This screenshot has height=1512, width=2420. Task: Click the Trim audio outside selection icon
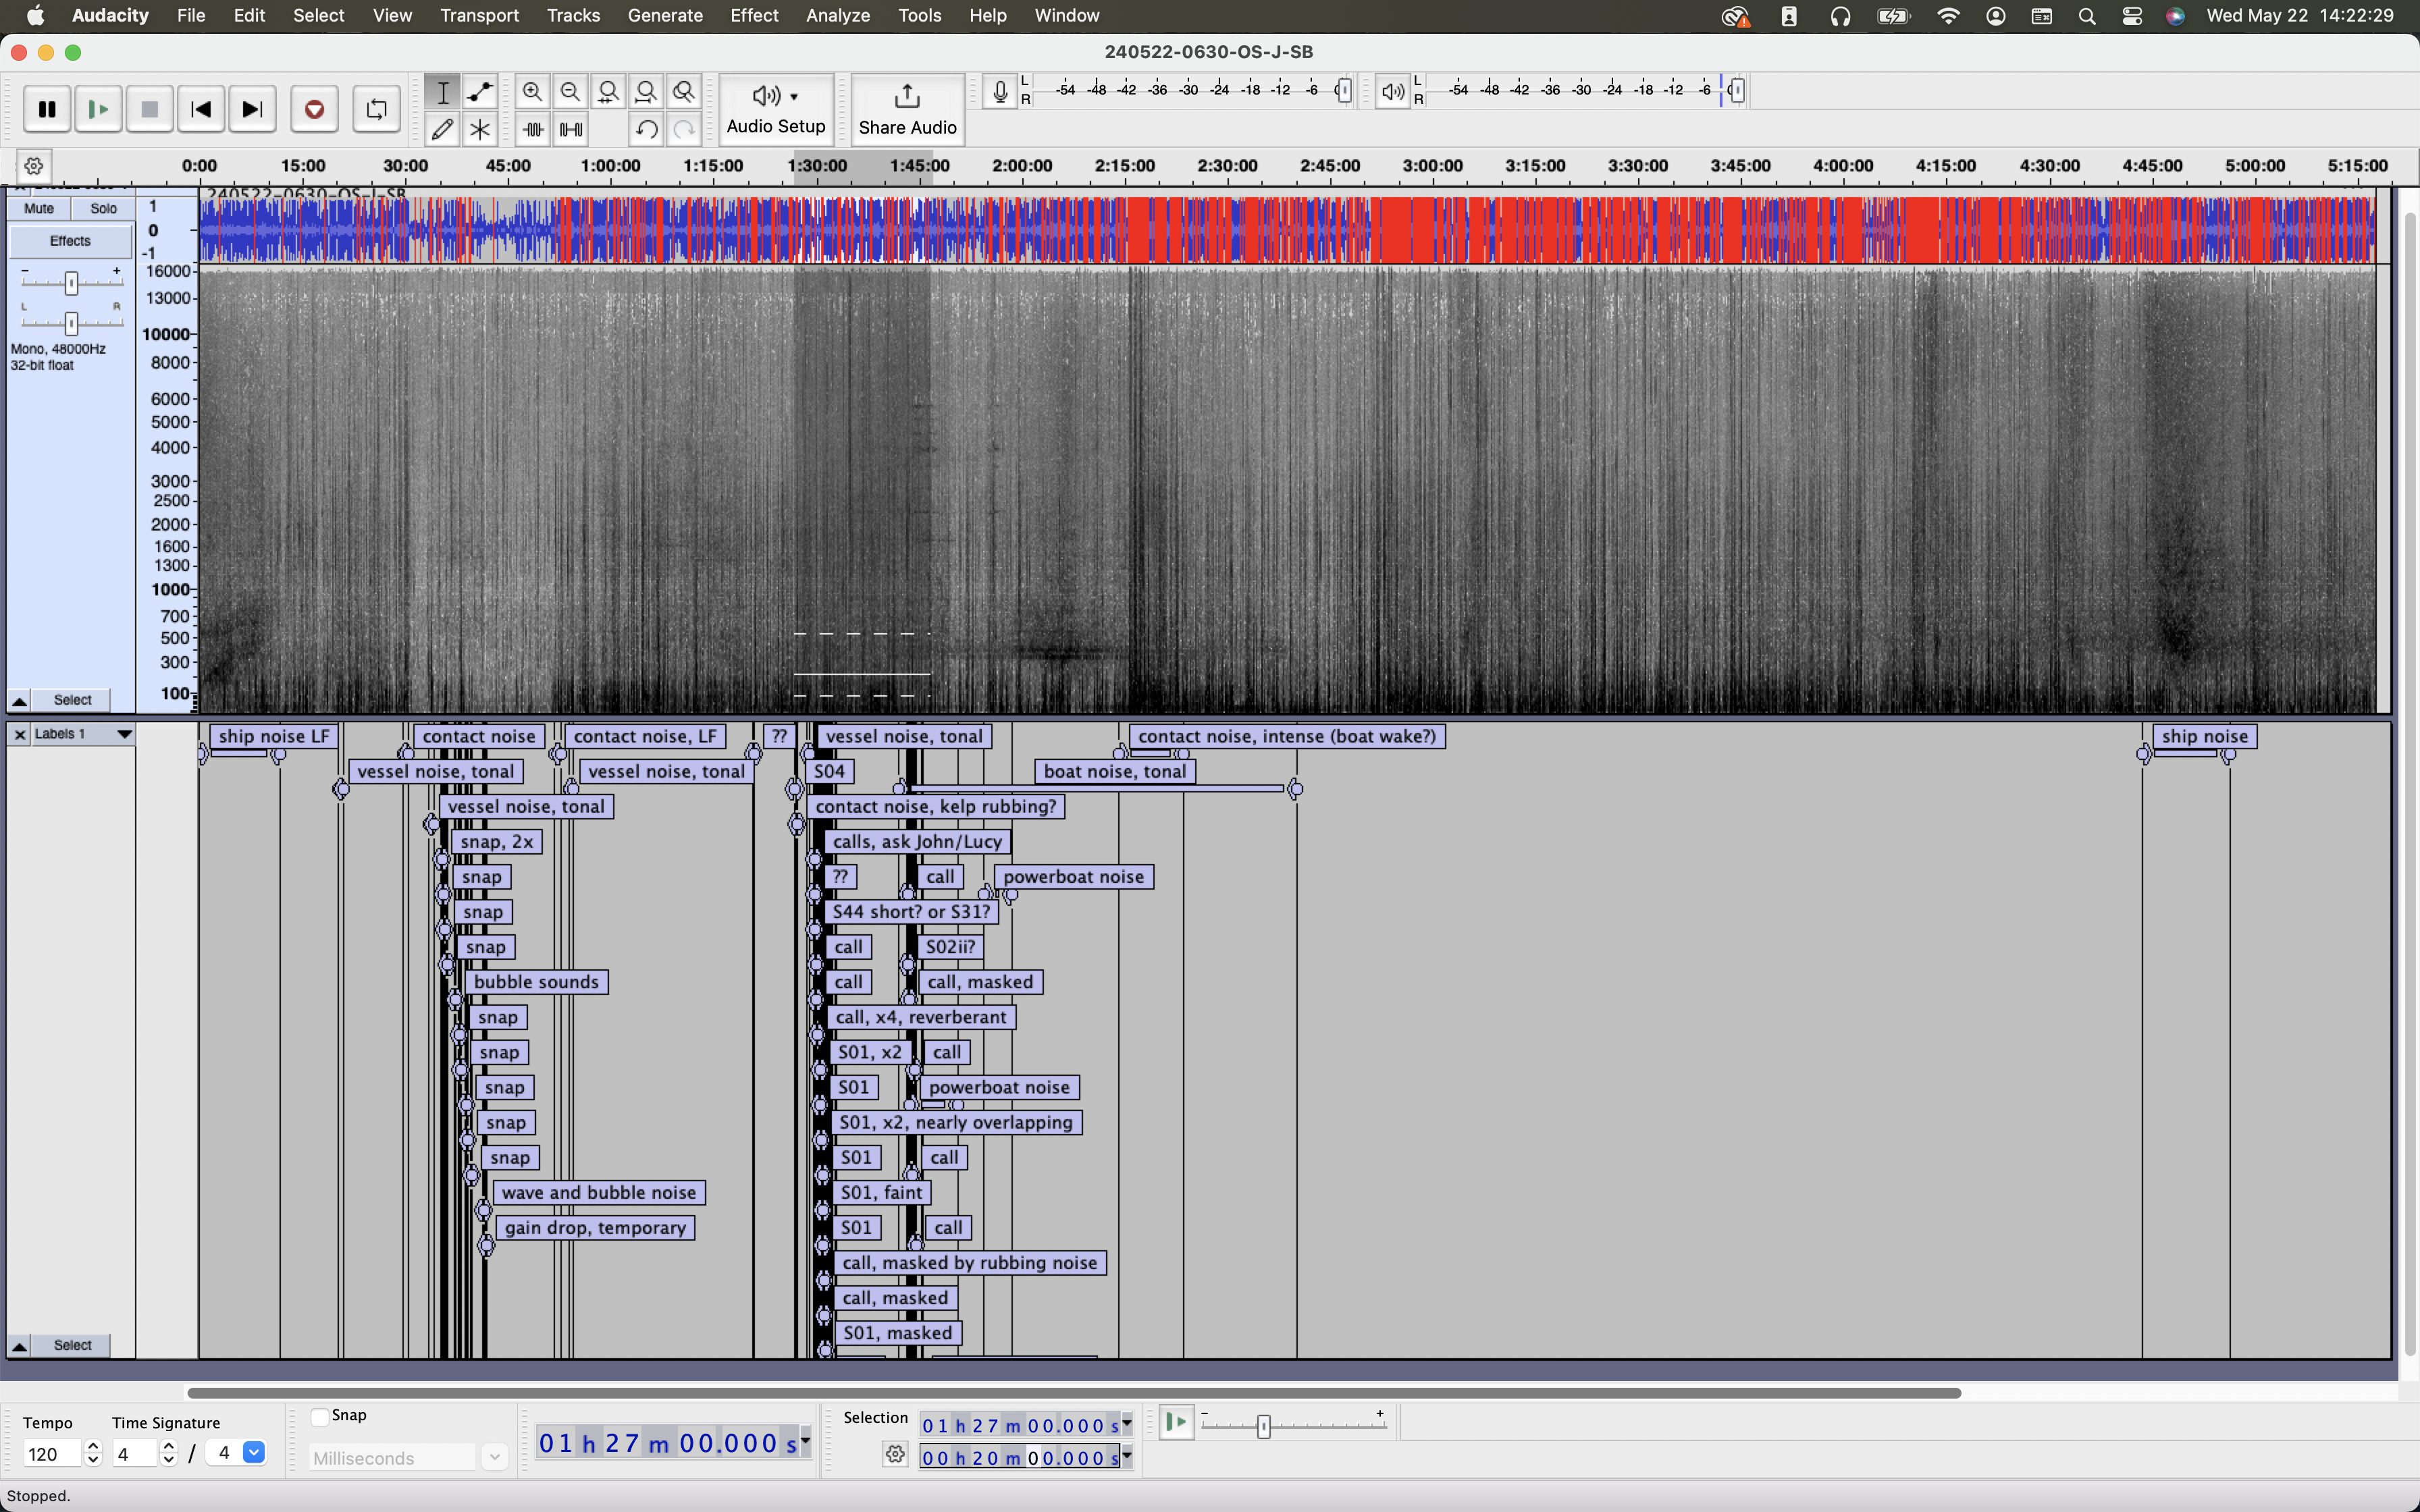click(533, 129)
